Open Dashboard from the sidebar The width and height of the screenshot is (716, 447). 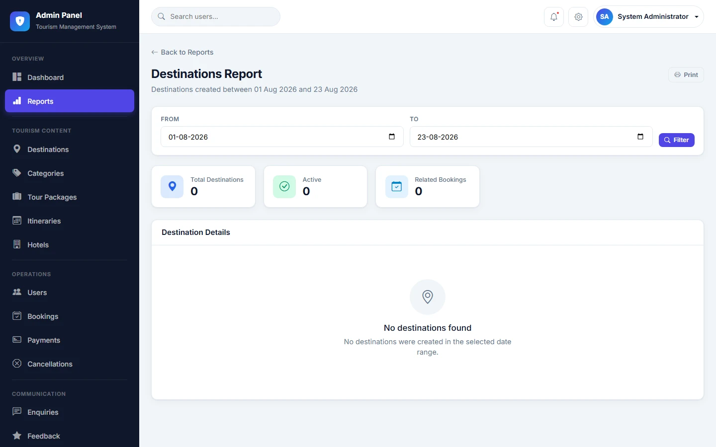pos(70,77)
